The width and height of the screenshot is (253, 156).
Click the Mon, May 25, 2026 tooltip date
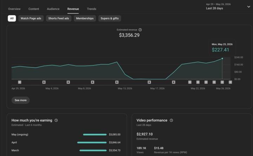222,44
